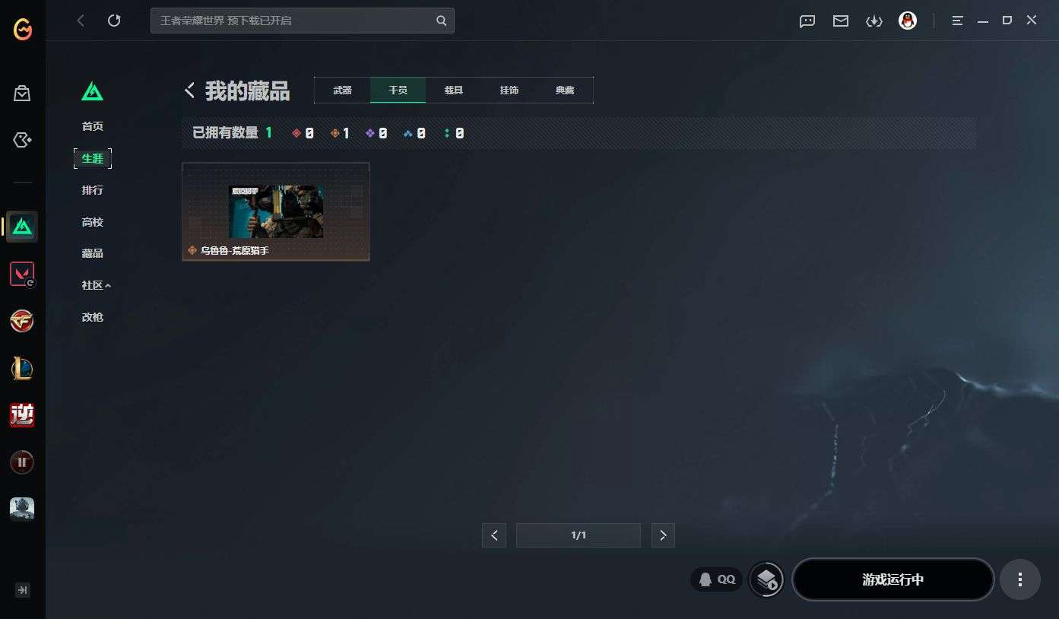Go to the next collection page

point(663,535)
